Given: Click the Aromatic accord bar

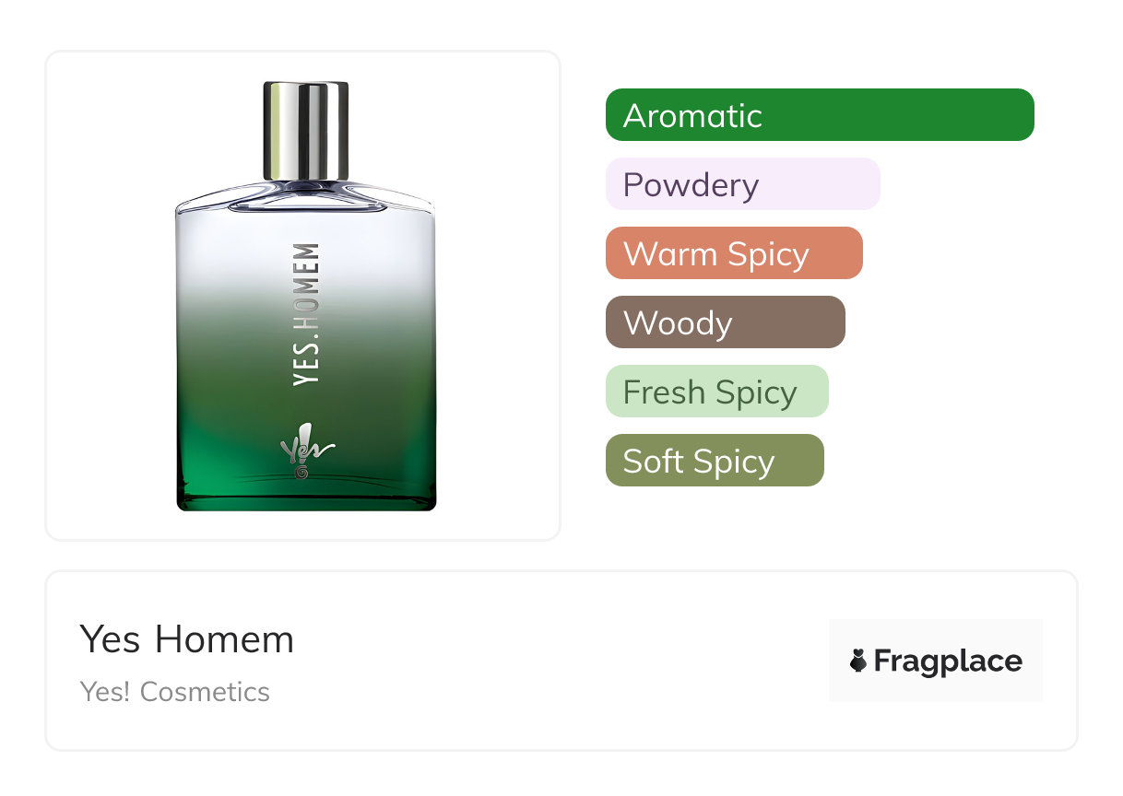Looking at the screenshot, I should click(x=820, y=115).
